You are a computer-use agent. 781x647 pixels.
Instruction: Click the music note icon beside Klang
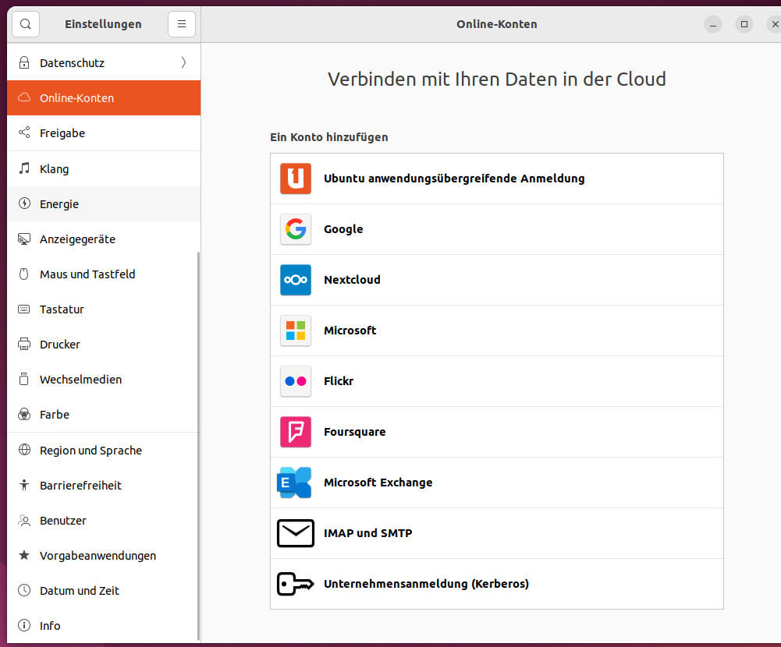[24, 168]
